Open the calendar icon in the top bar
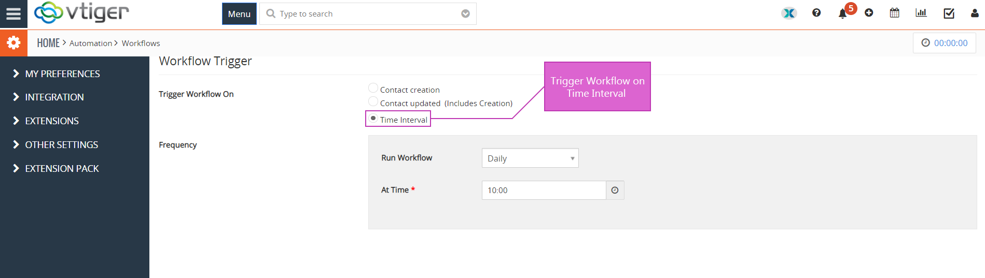 point(895,13)
